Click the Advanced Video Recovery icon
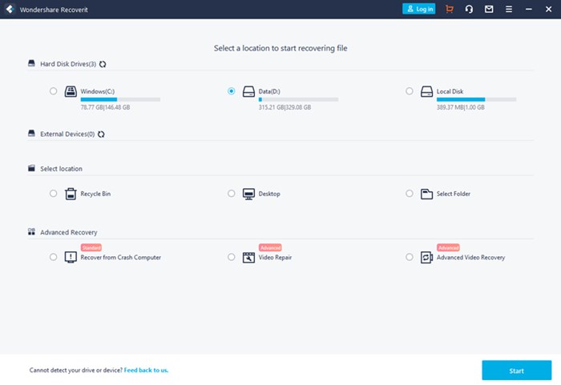This screenshot has width=561, height=385. coord(426,257)
